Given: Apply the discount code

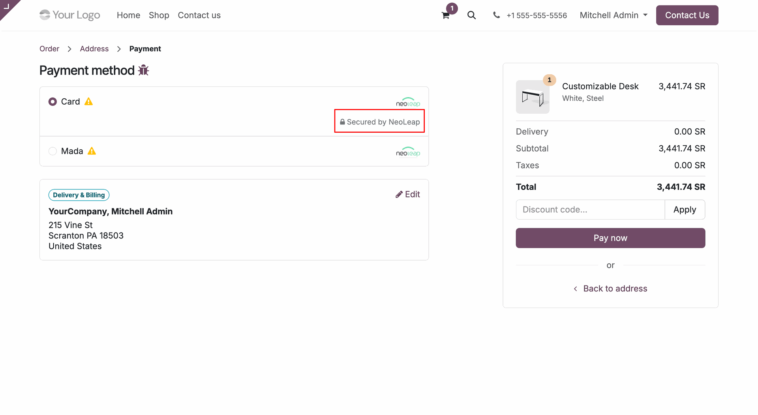Looking at the screenshot, I should pyautogui.click(x=685, y=210).
